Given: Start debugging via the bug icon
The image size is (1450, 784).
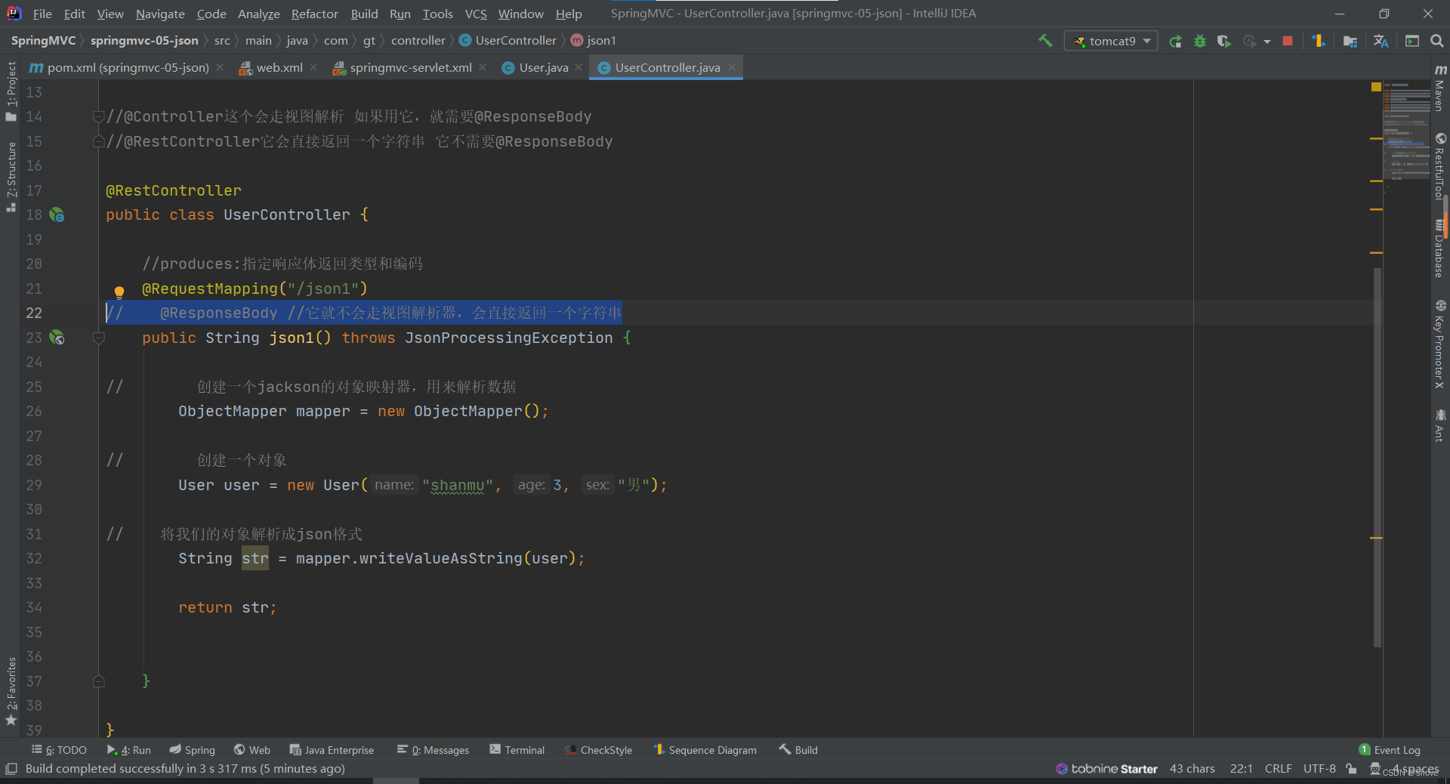Looking at the screenshot, I should [1200, 41].
